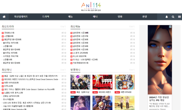Open the grid menu icon
Screen dimensions: 182x110
point(180,17)
